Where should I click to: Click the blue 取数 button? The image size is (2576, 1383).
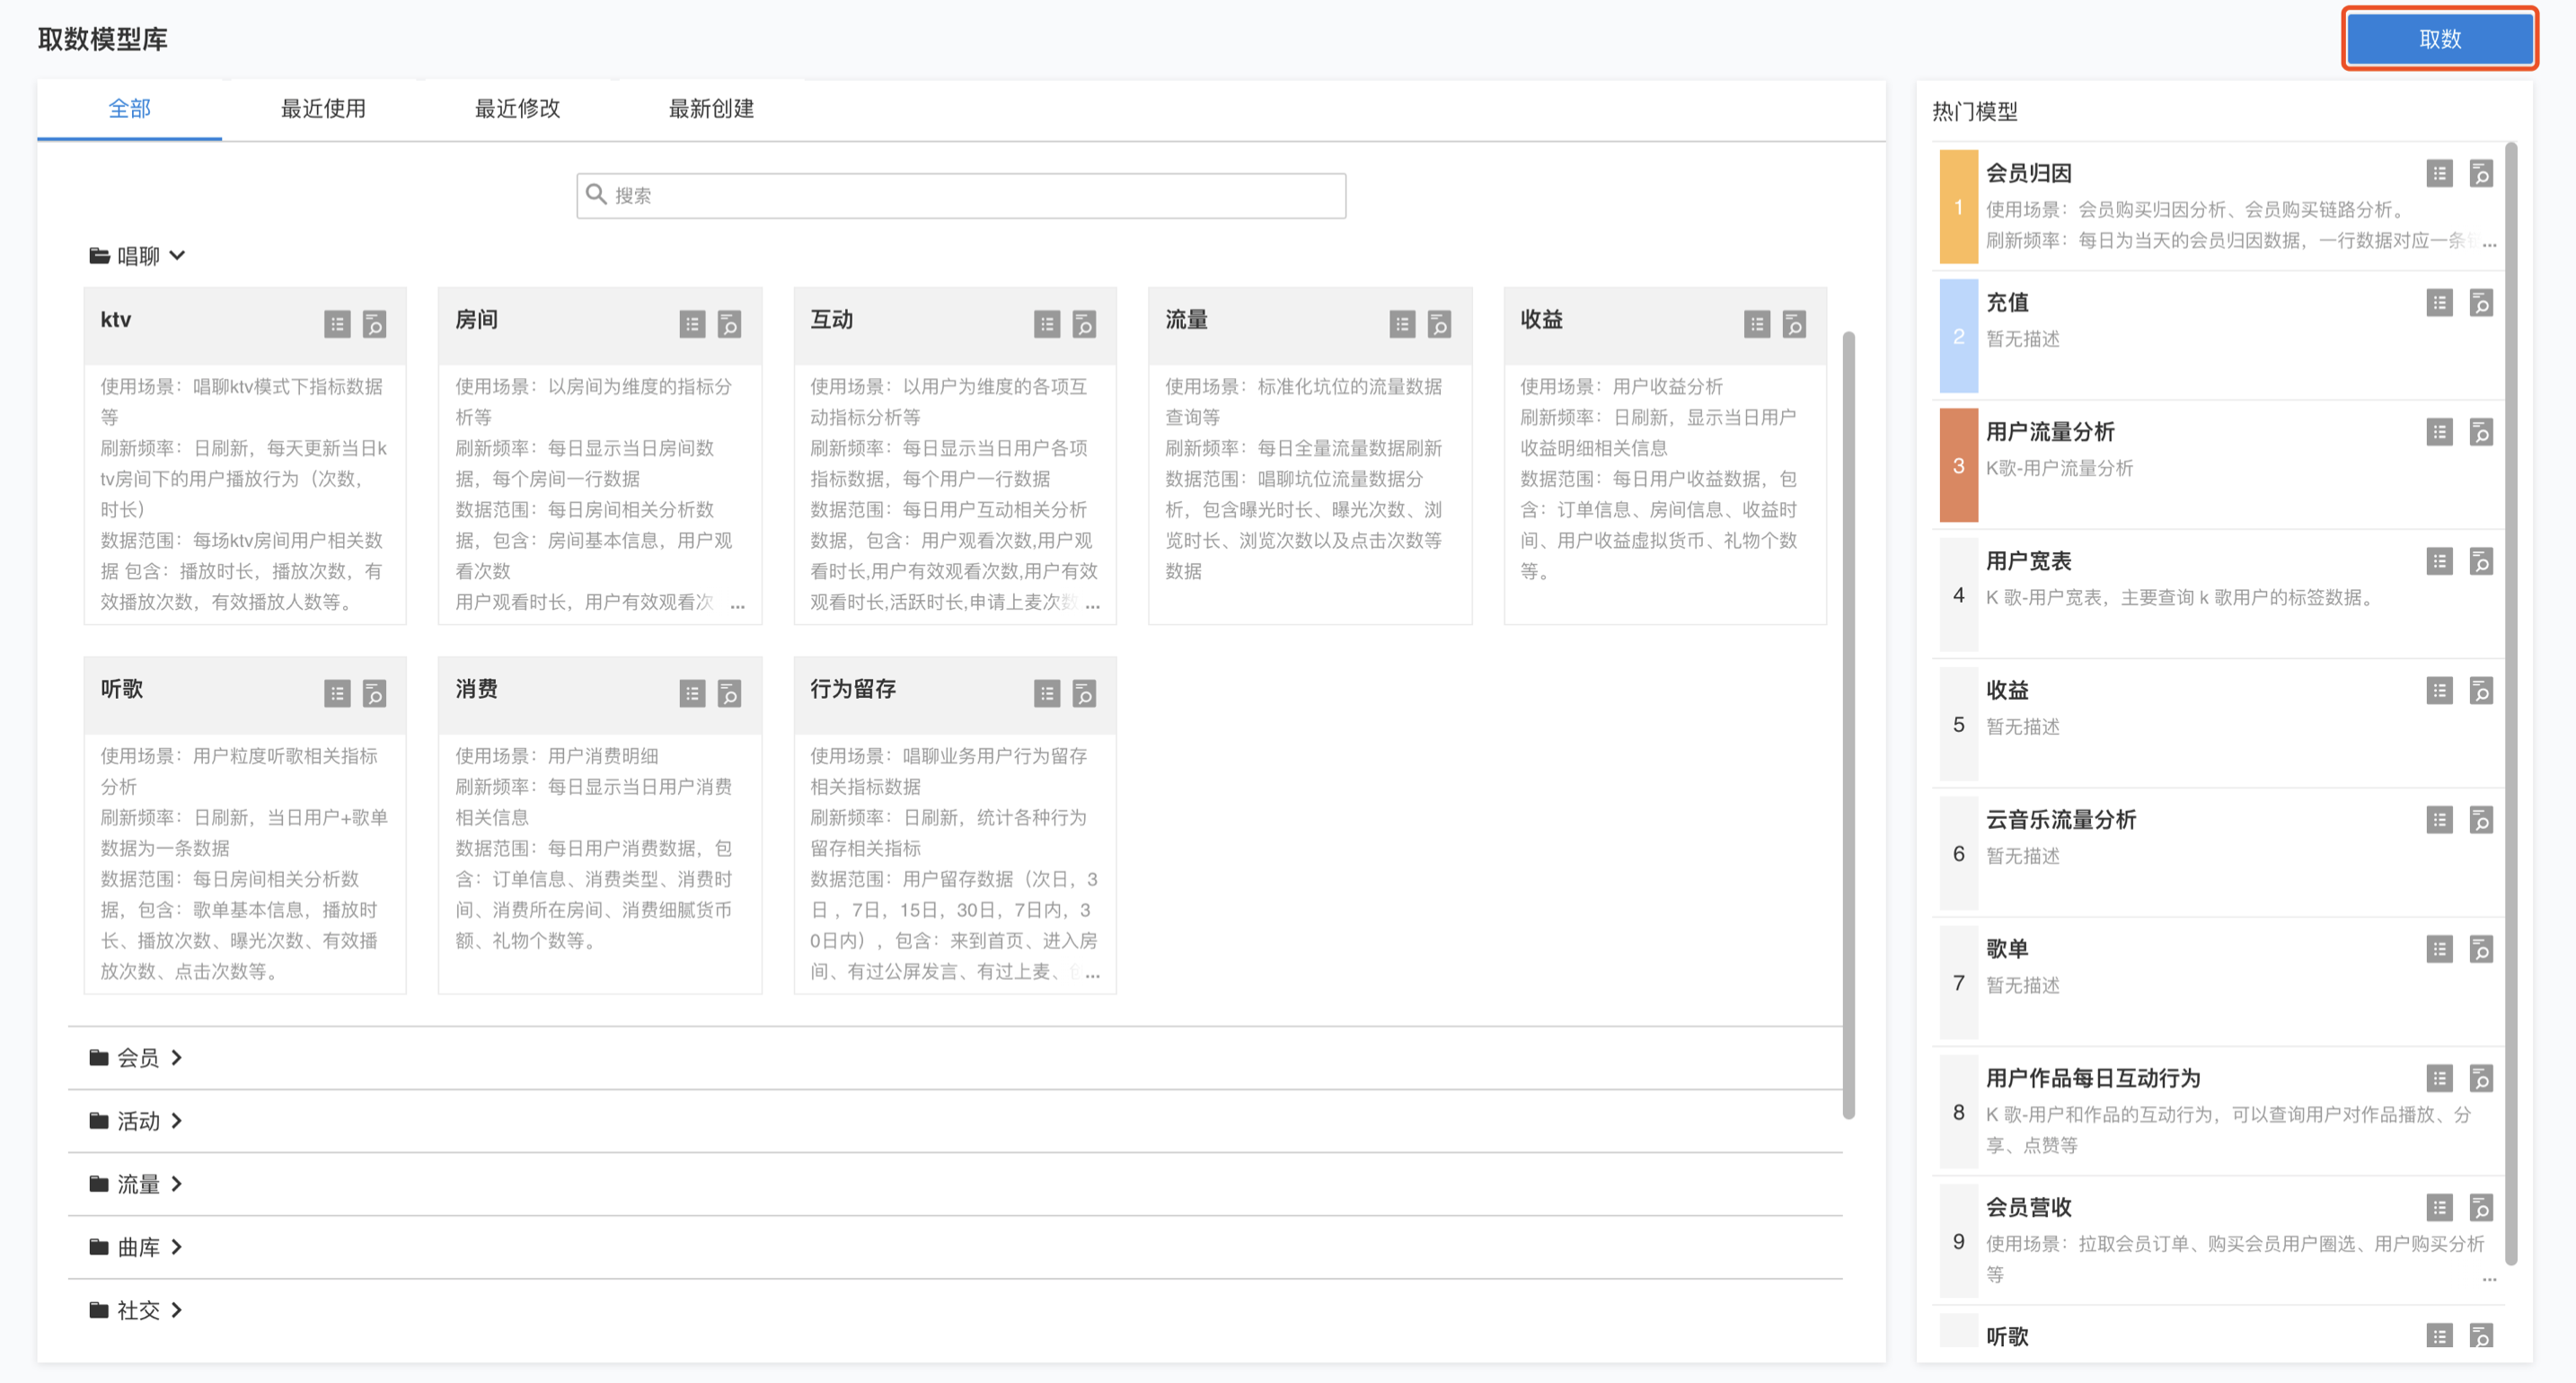(x=2440, y=39)
